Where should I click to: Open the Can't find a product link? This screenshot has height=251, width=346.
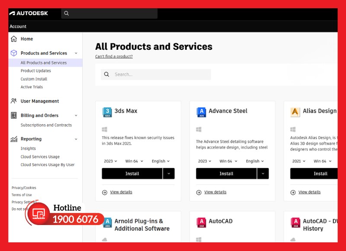pyautogui.click(x=114, y=57)
